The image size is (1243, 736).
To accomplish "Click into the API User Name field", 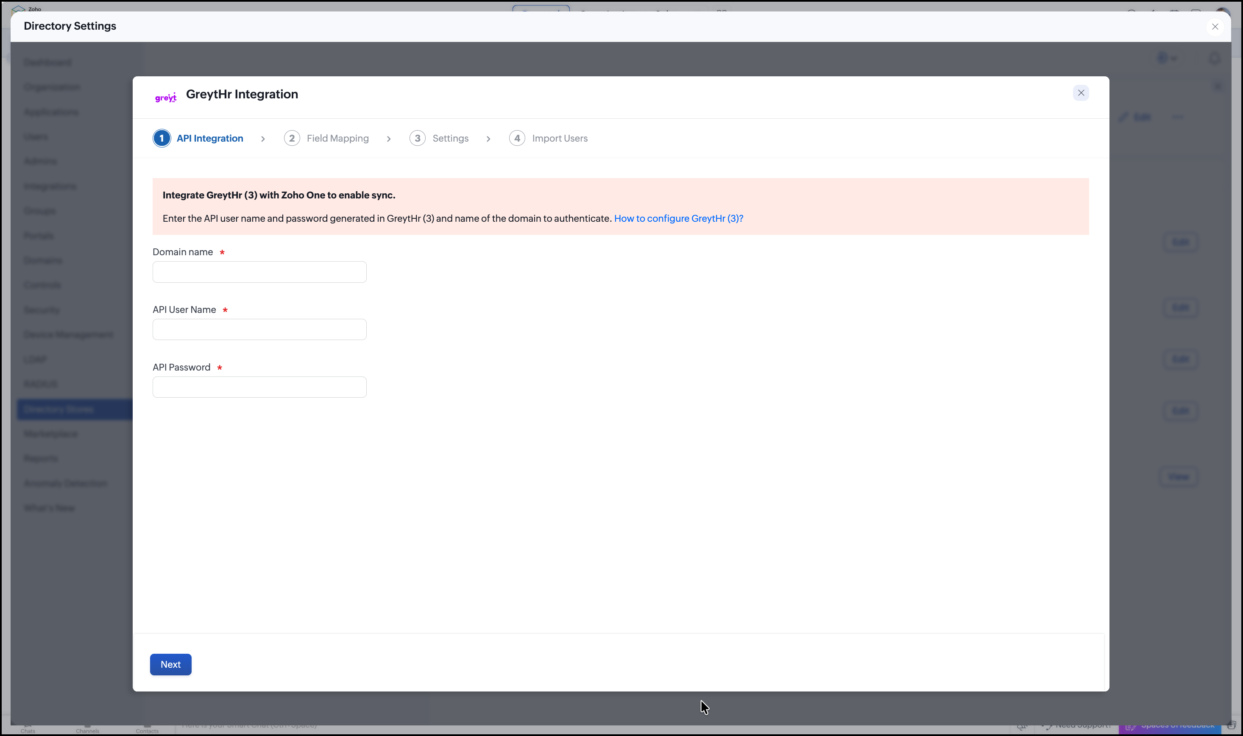I will [259, 329].
